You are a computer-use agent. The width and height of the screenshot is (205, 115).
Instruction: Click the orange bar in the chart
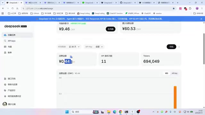pyautogui.click(x=175, y=97)
